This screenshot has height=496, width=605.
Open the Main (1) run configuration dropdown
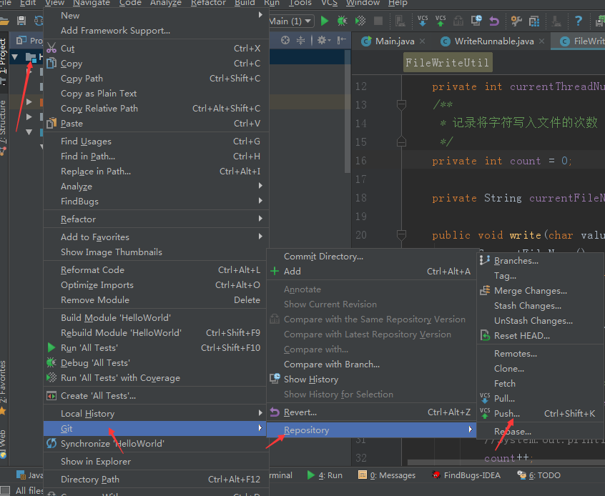[291, 21]
